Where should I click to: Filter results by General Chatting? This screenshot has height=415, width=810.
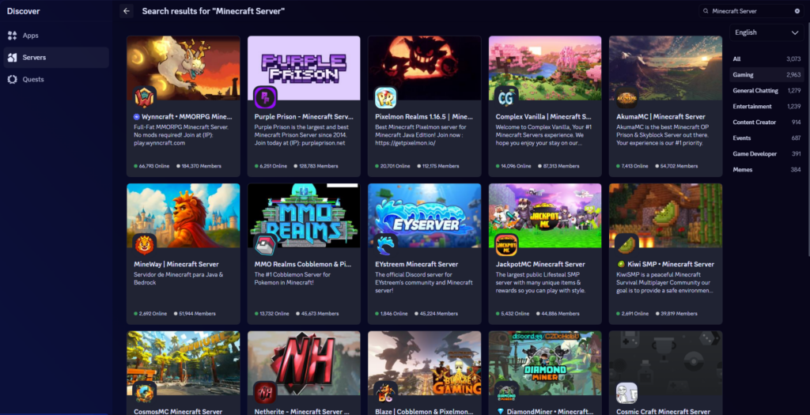pos(766,91)
